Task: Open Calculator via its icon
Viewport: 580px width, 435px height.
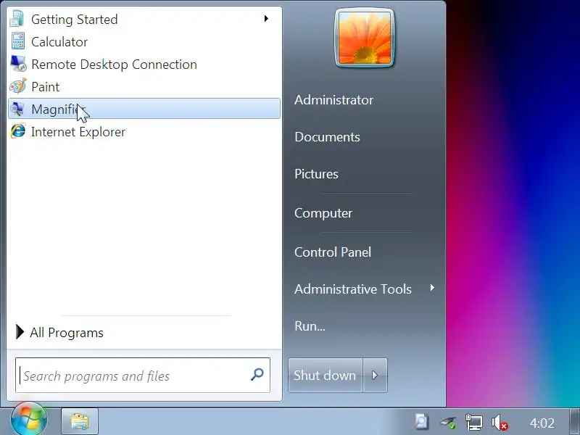Action: tap(17, 41)
